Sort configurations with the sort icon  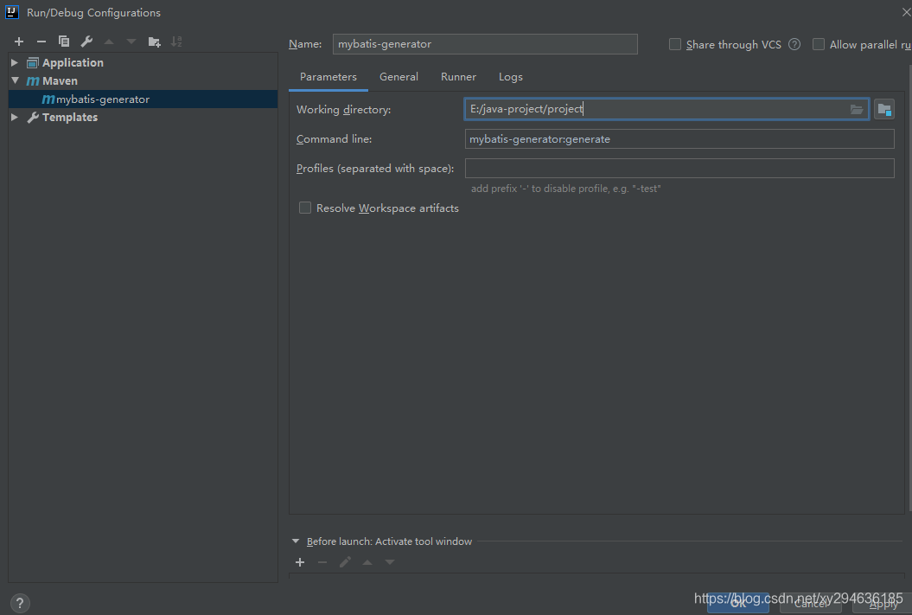click(178, 41)
